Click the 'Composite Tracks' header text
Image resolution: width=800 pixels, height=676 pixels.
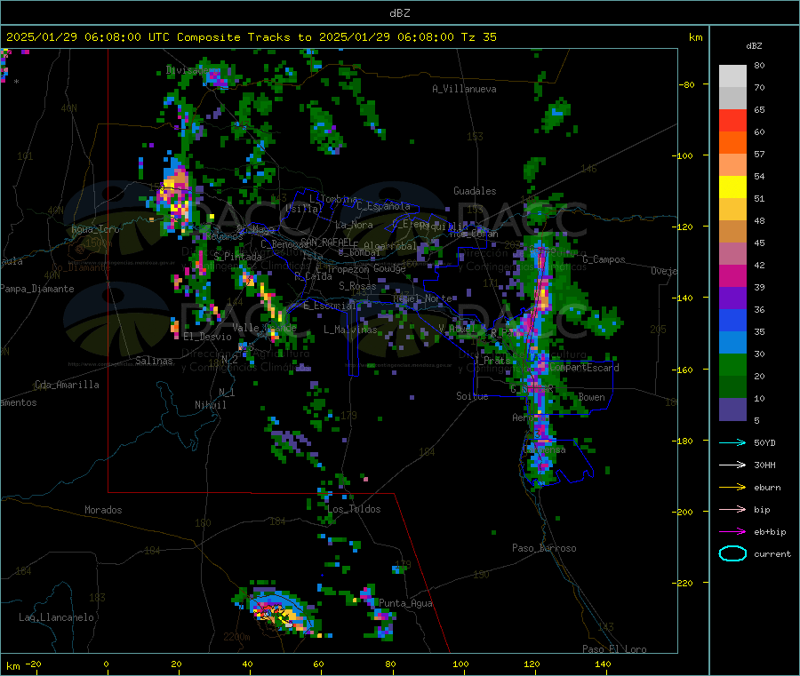[234, 37]
